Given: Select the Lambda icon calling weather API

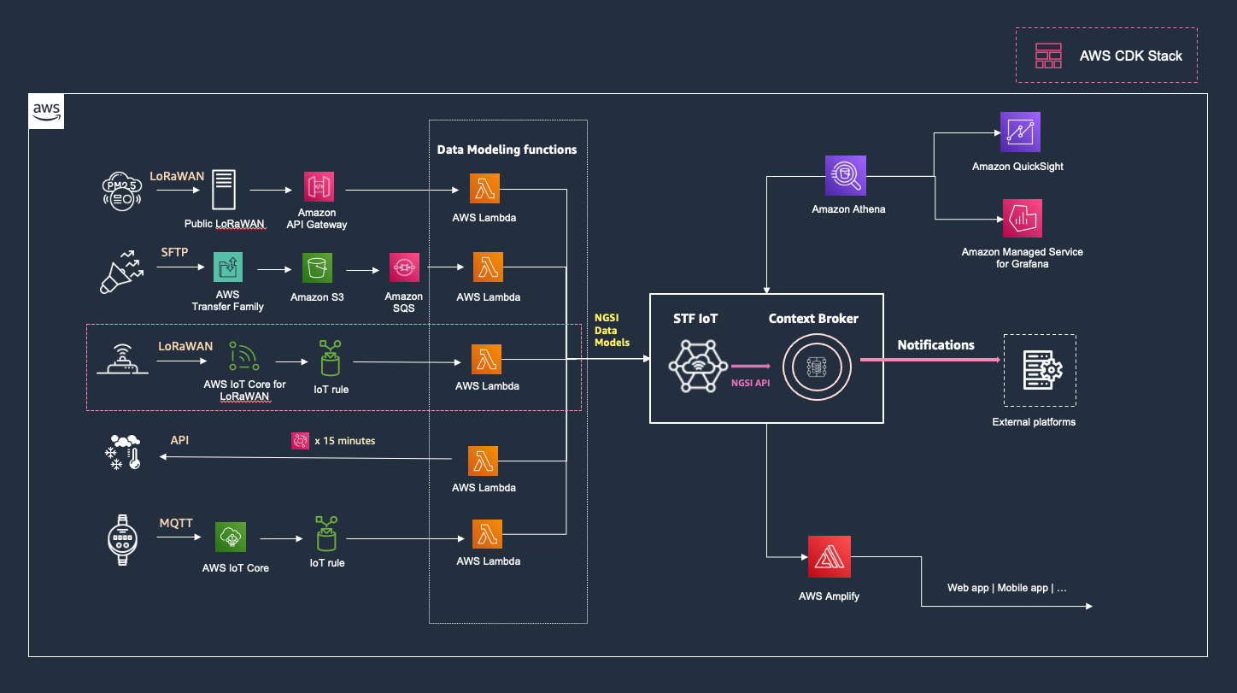Looking at the screenshot, I should coord(484,461).
